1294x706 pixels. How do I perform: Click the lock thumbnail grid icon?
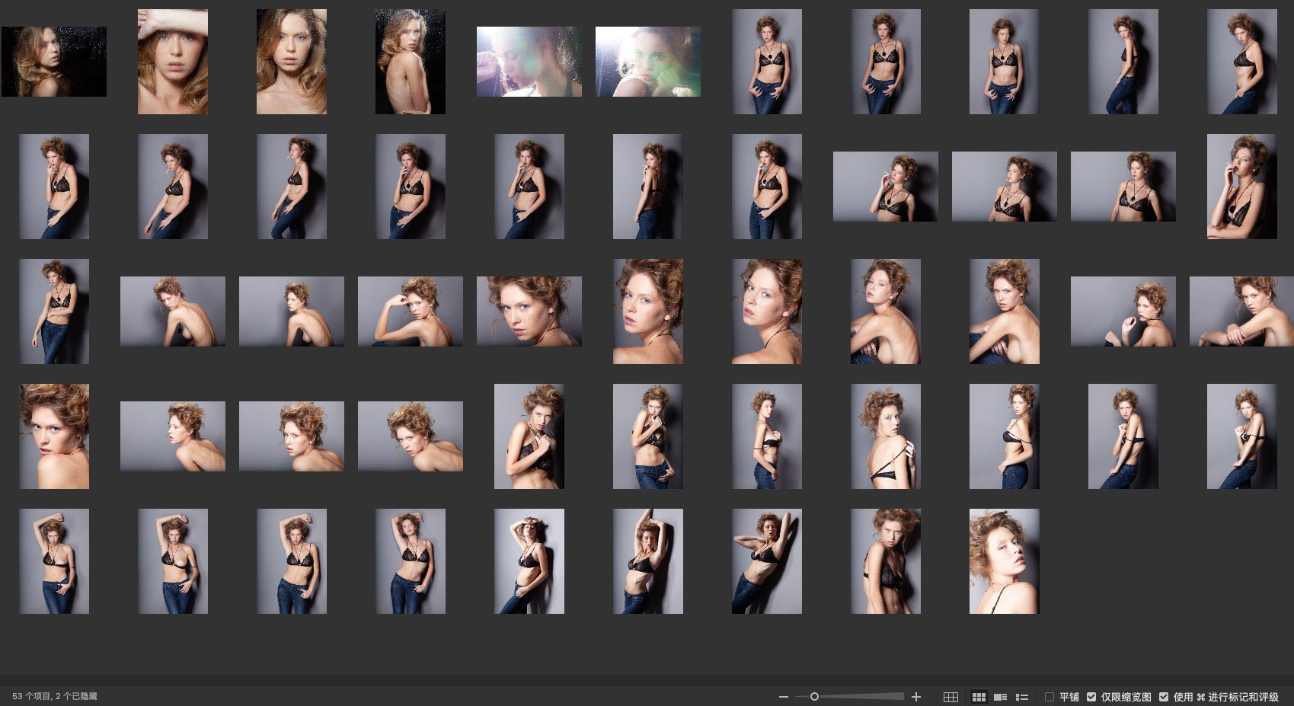point(951,697)
